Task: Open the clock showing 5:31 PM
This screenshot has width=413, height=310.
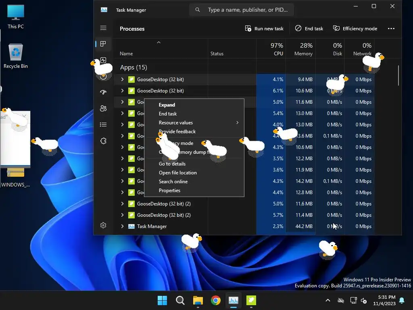Action: point(384,300)
